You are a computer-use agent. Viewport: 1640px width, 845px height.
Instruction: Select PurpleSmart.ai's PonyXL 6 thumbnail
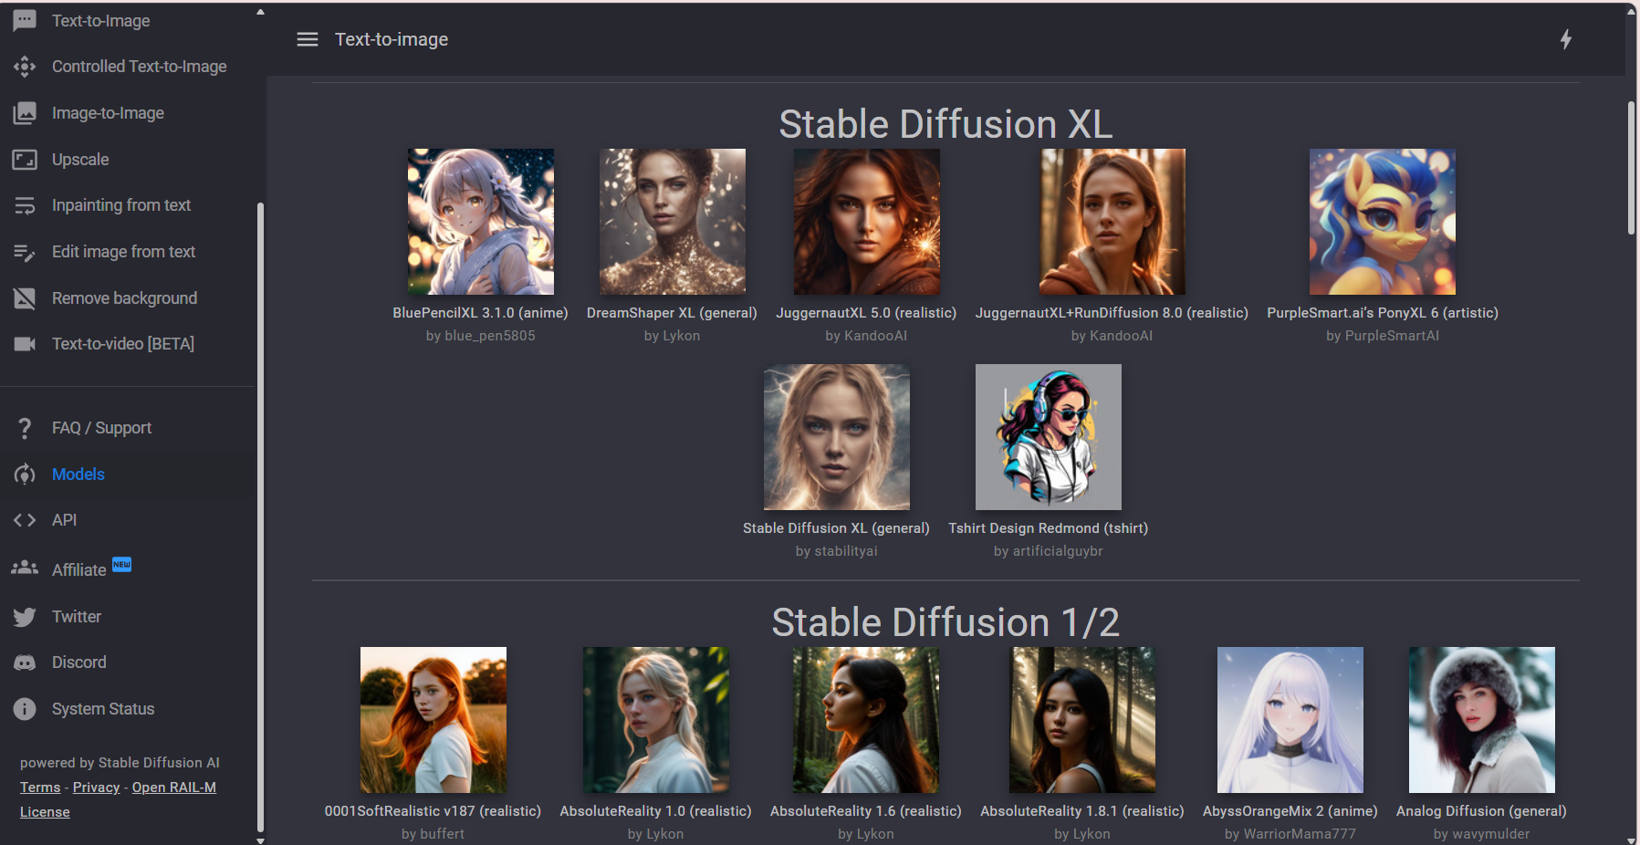1383,222
